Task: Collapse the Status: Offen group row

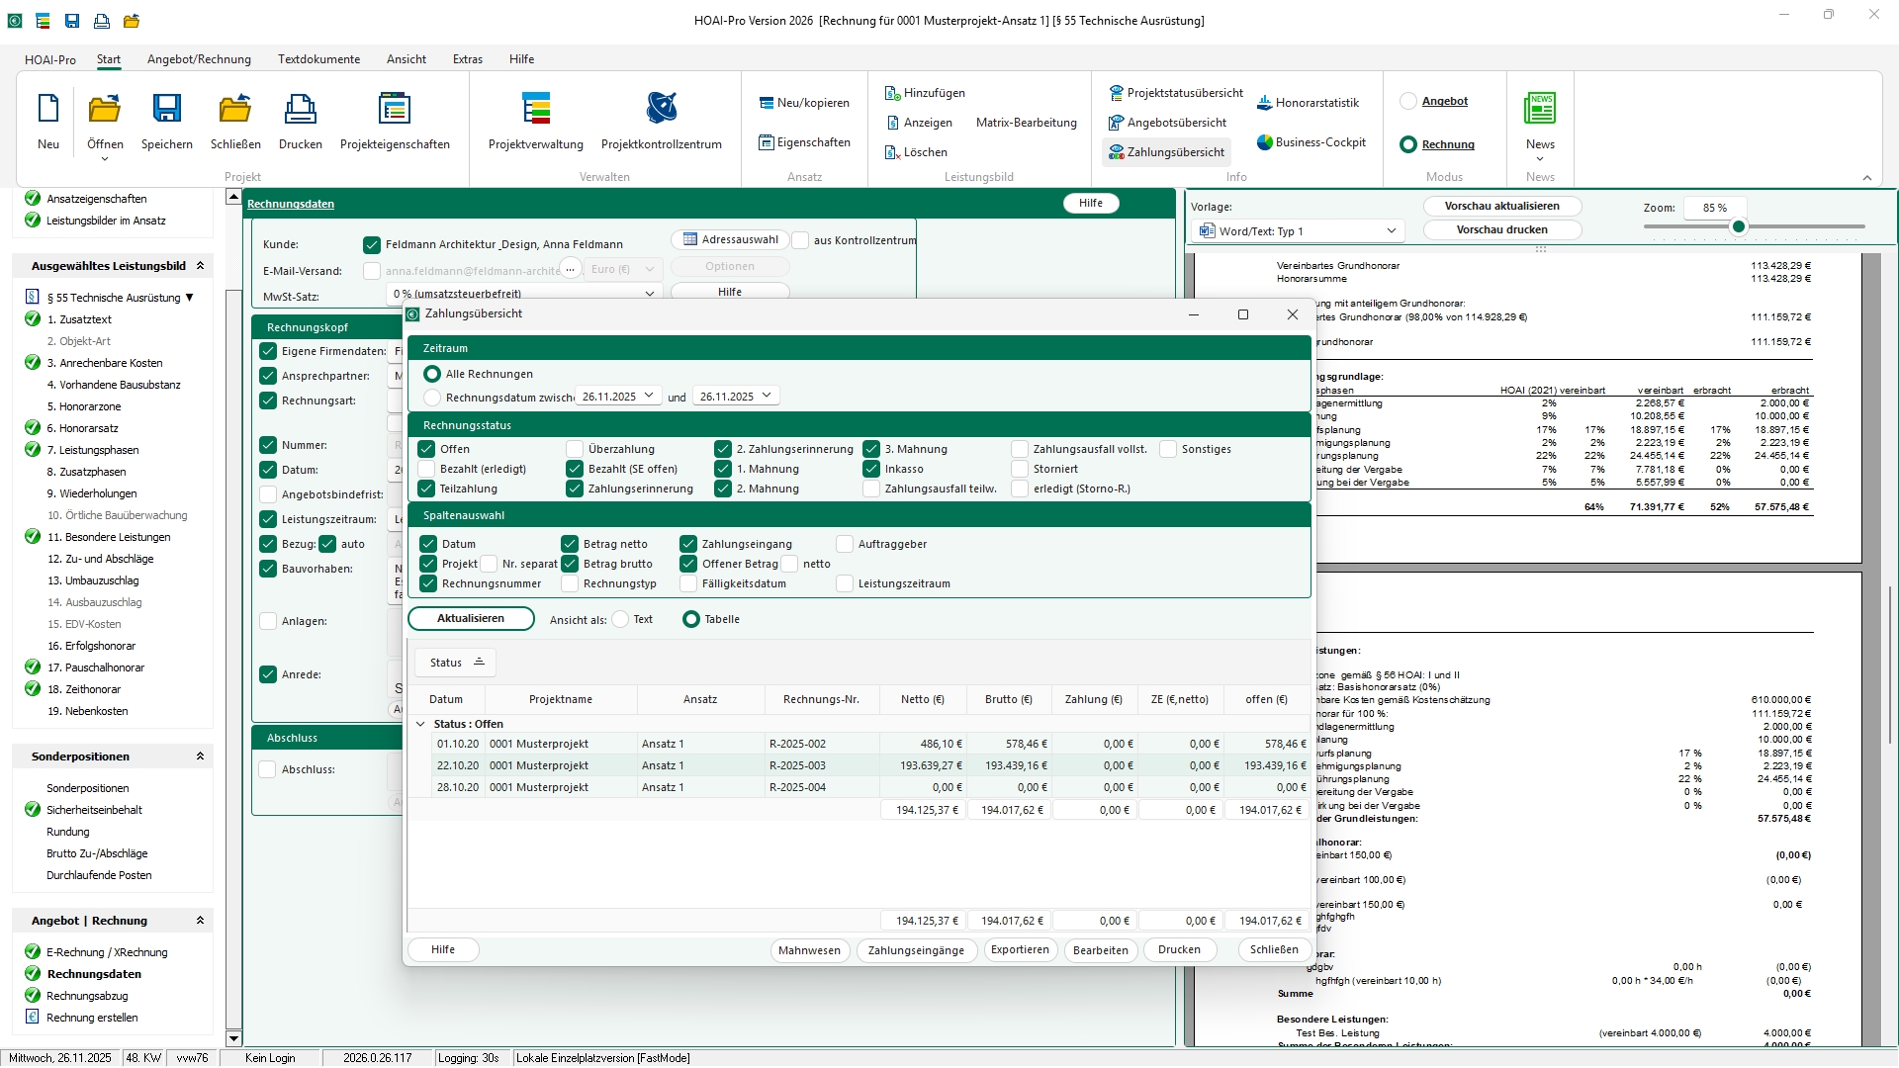Action: 420,724
